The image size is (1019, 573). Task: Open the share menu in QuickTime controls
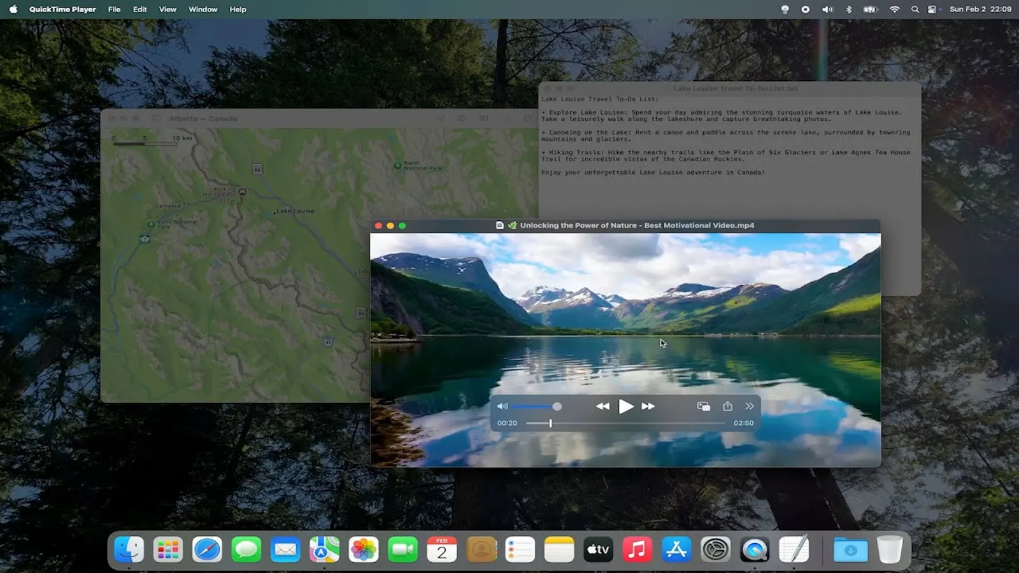click(727, 406)
